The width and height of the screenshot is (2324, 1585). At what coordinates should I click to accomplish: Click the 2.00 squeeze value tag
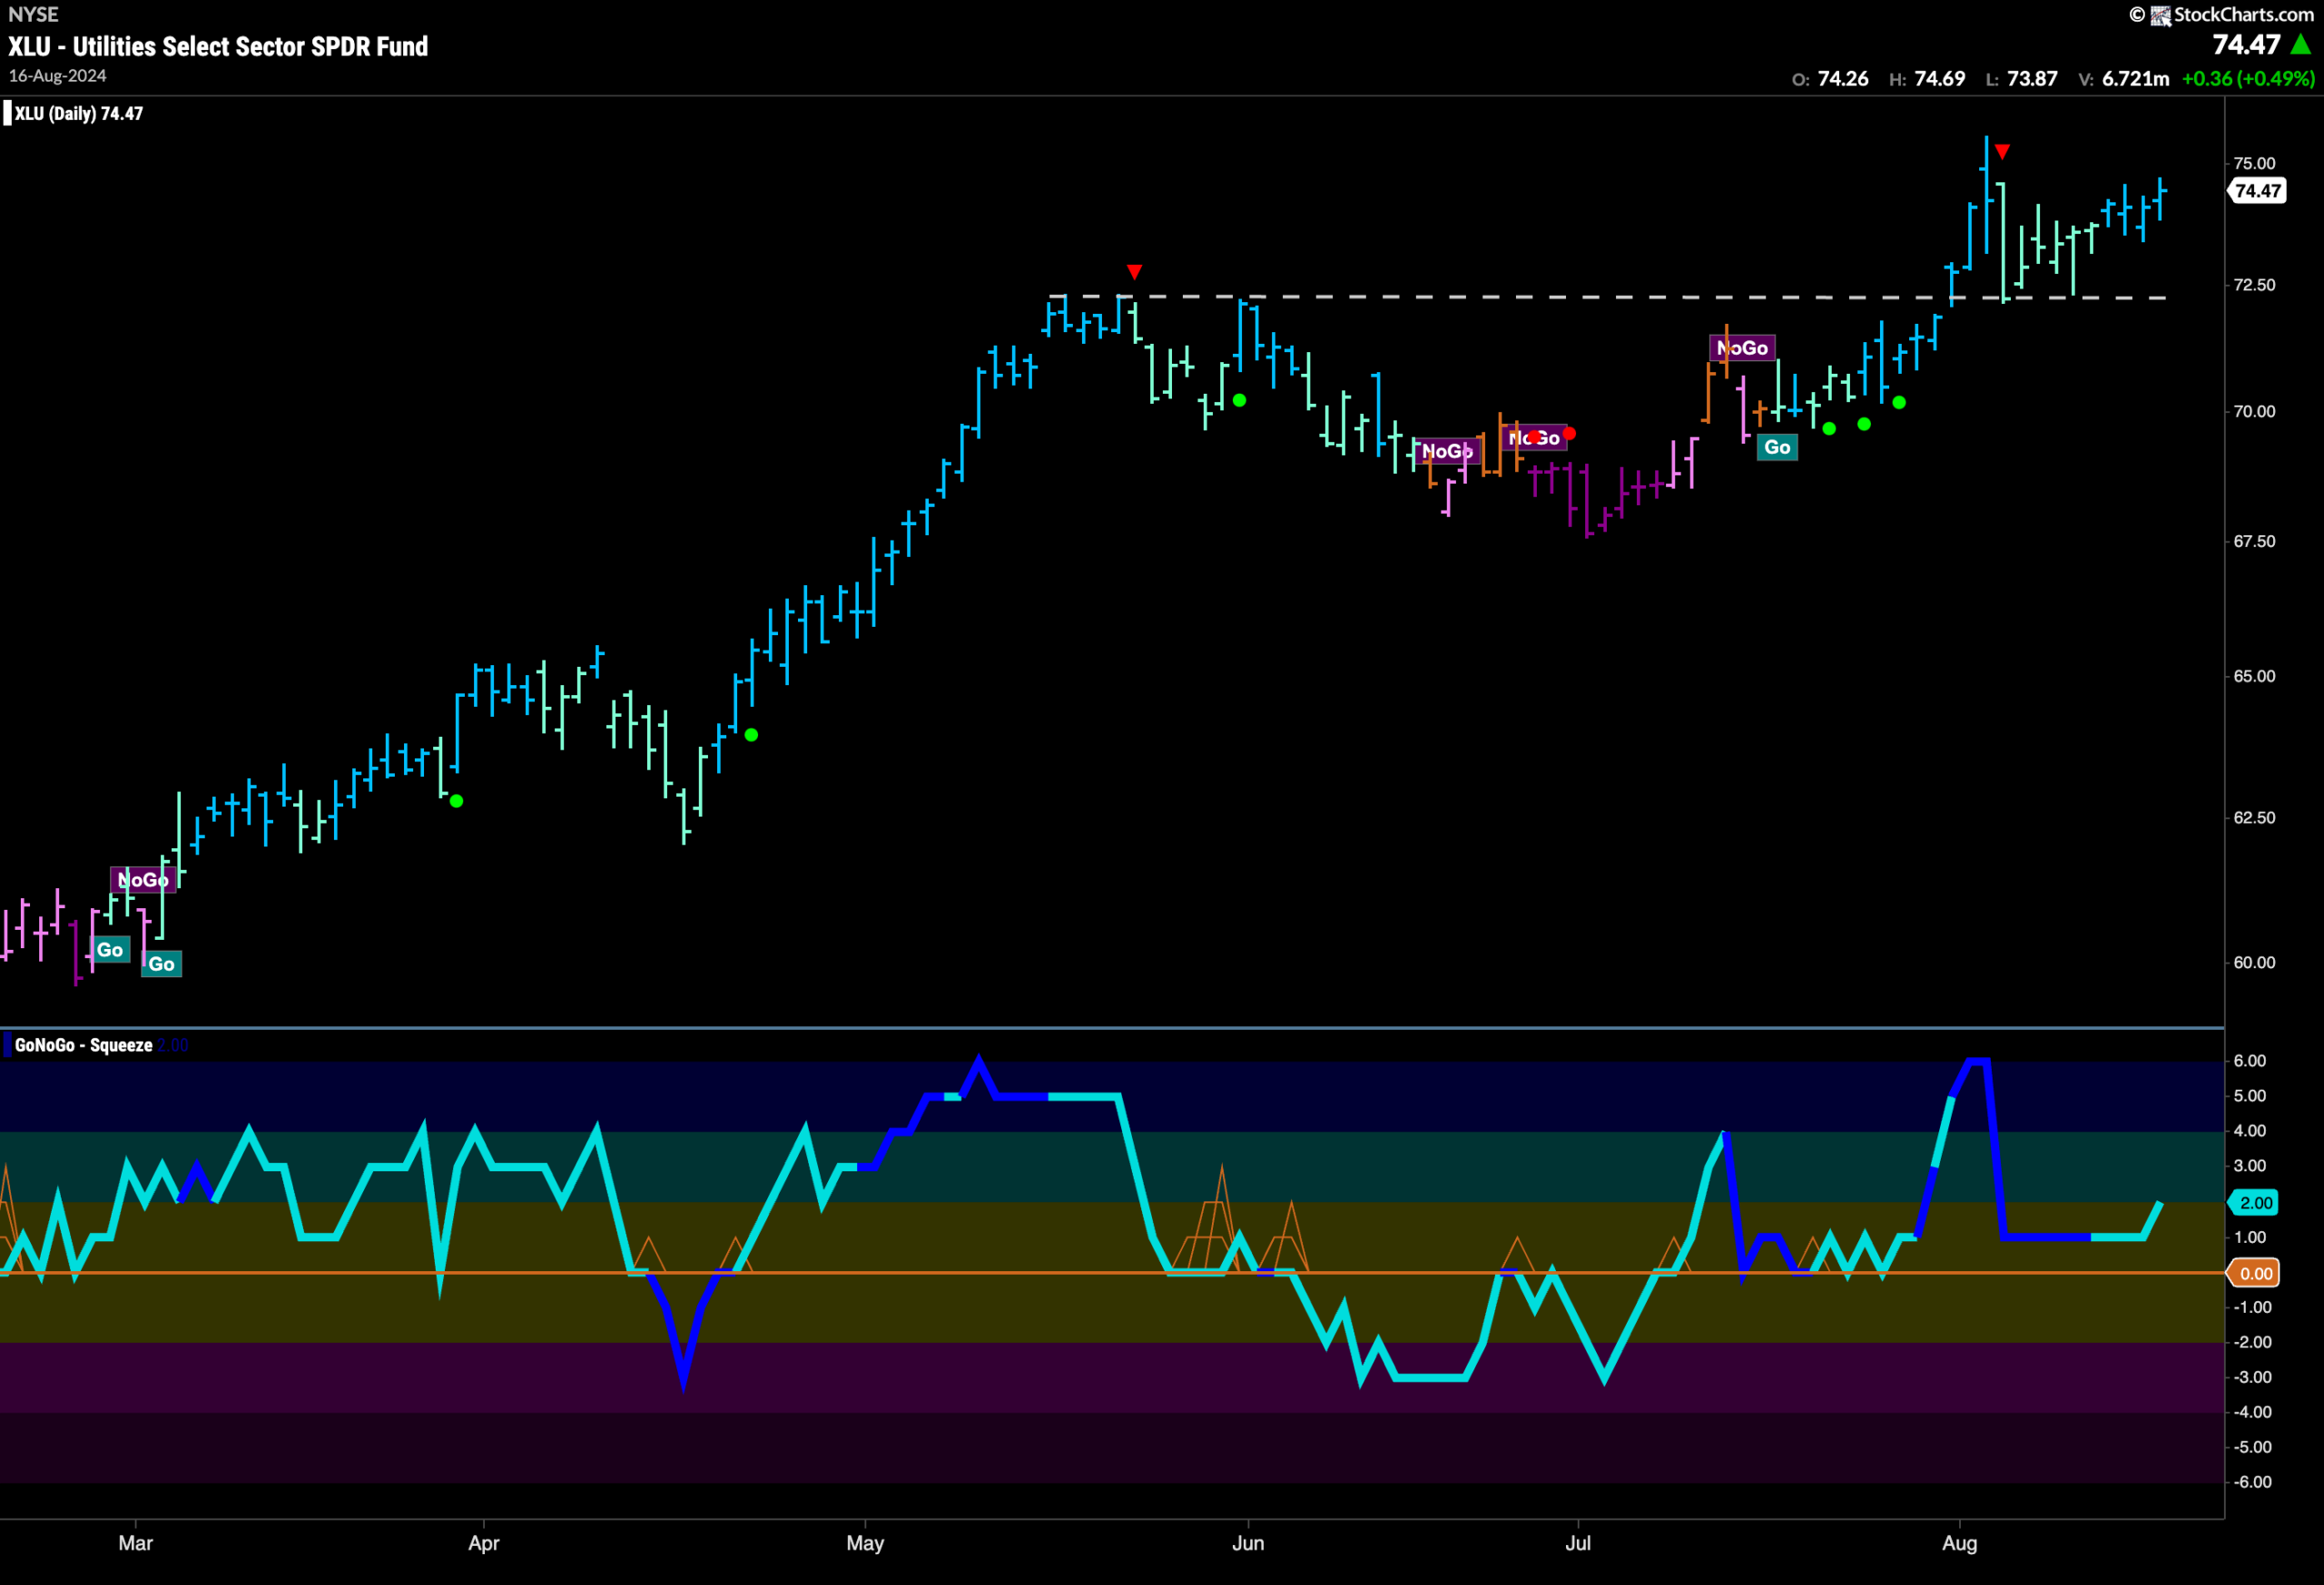tap(2254, 1202)
